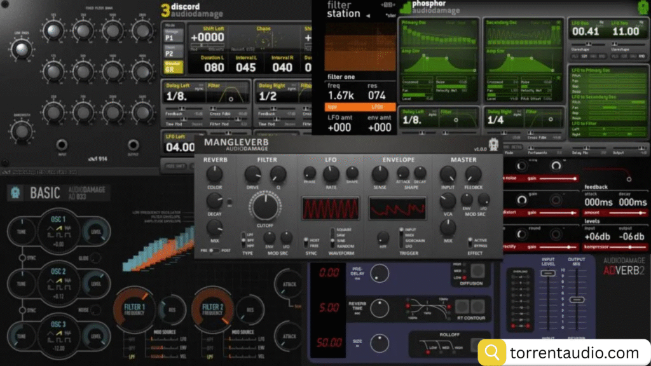Click the Filter 1 Frequency knob
The height and width of the screenshot is (366, 651).
coord(135,309)
